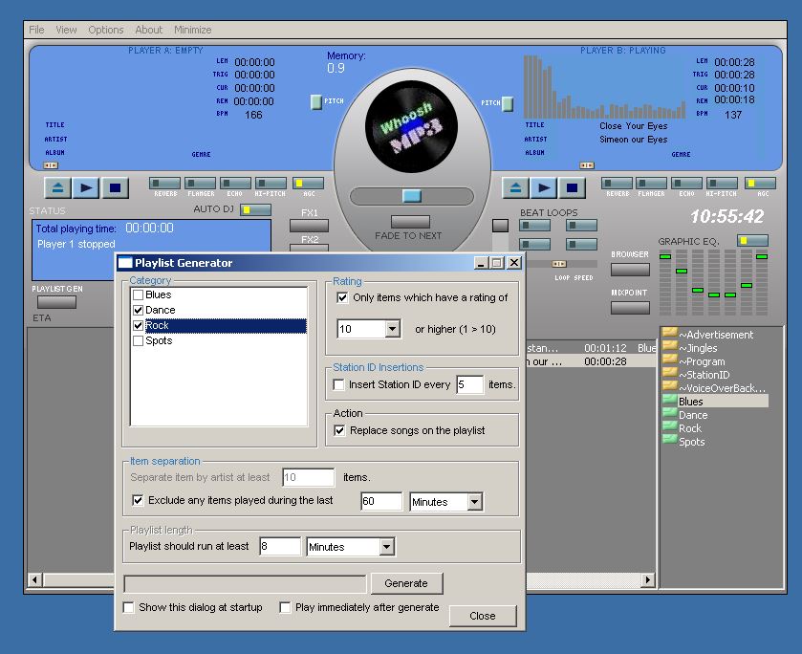Uncheck the Dance category checkbox
Image resolution: width=802 pixels, height=654 pixels.
coord(138,311)
